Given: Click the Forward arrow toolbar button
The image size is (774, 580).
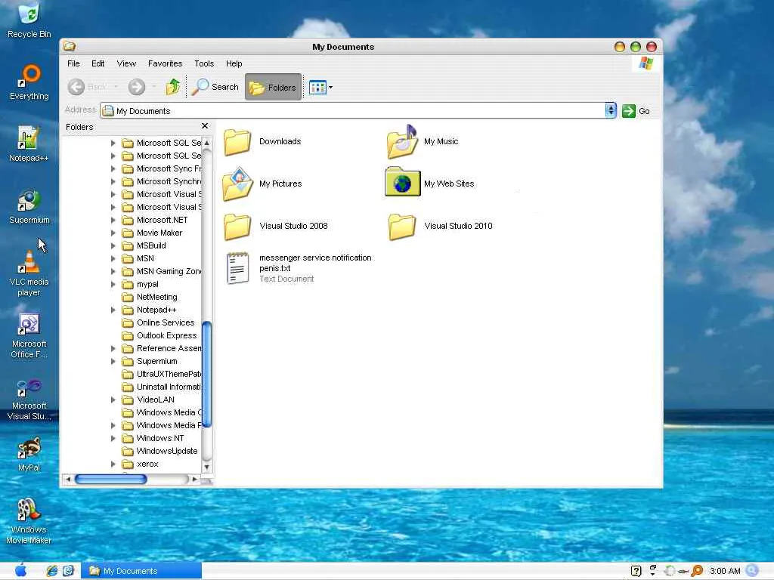Looking at the screenshot, I should pyautogui.click(x=137, y=88).
